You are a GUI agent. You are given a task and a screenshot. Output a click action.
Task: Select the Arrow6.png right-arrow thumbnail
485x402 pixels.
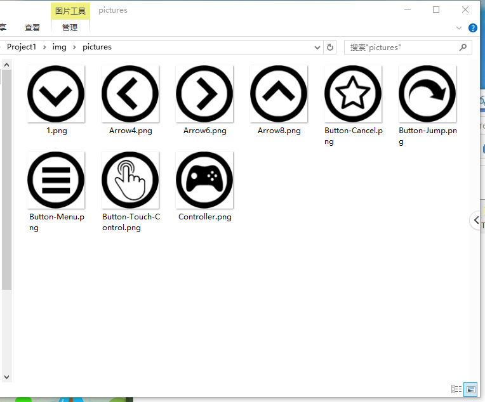click(204, 94)
